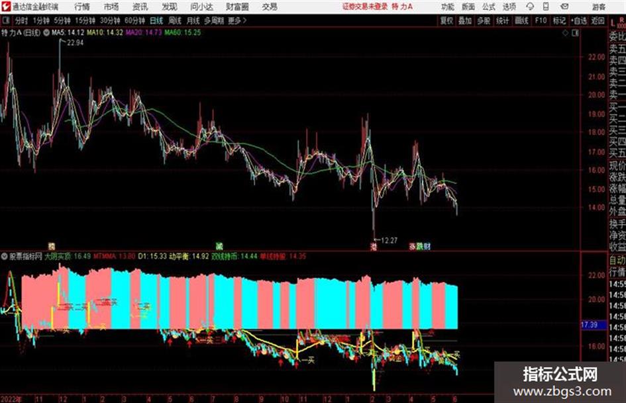Click the 财 event marker under chart
Image resolution: width=626 pixels, height=403 pixels.
pyautogui.click(x=427, y=247)
